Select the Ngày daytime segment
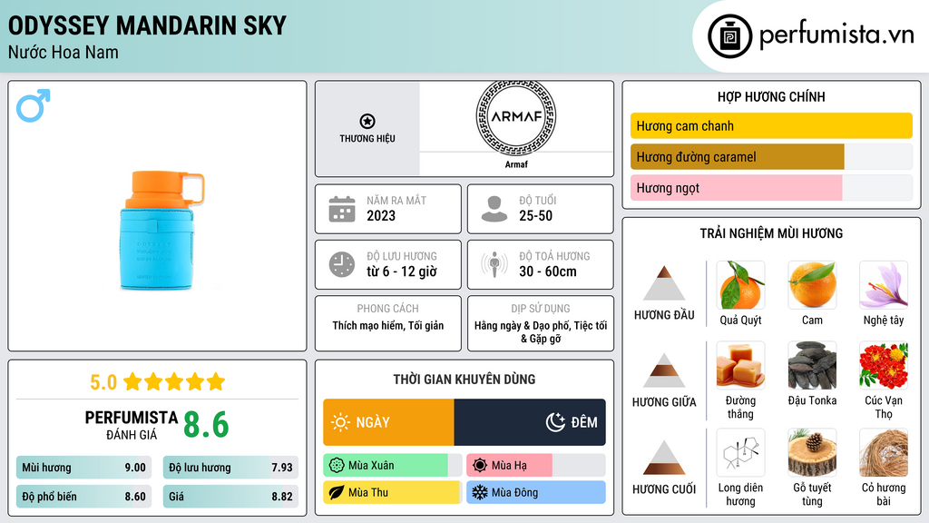The image size is (929, 523). [x=388, y=422]
